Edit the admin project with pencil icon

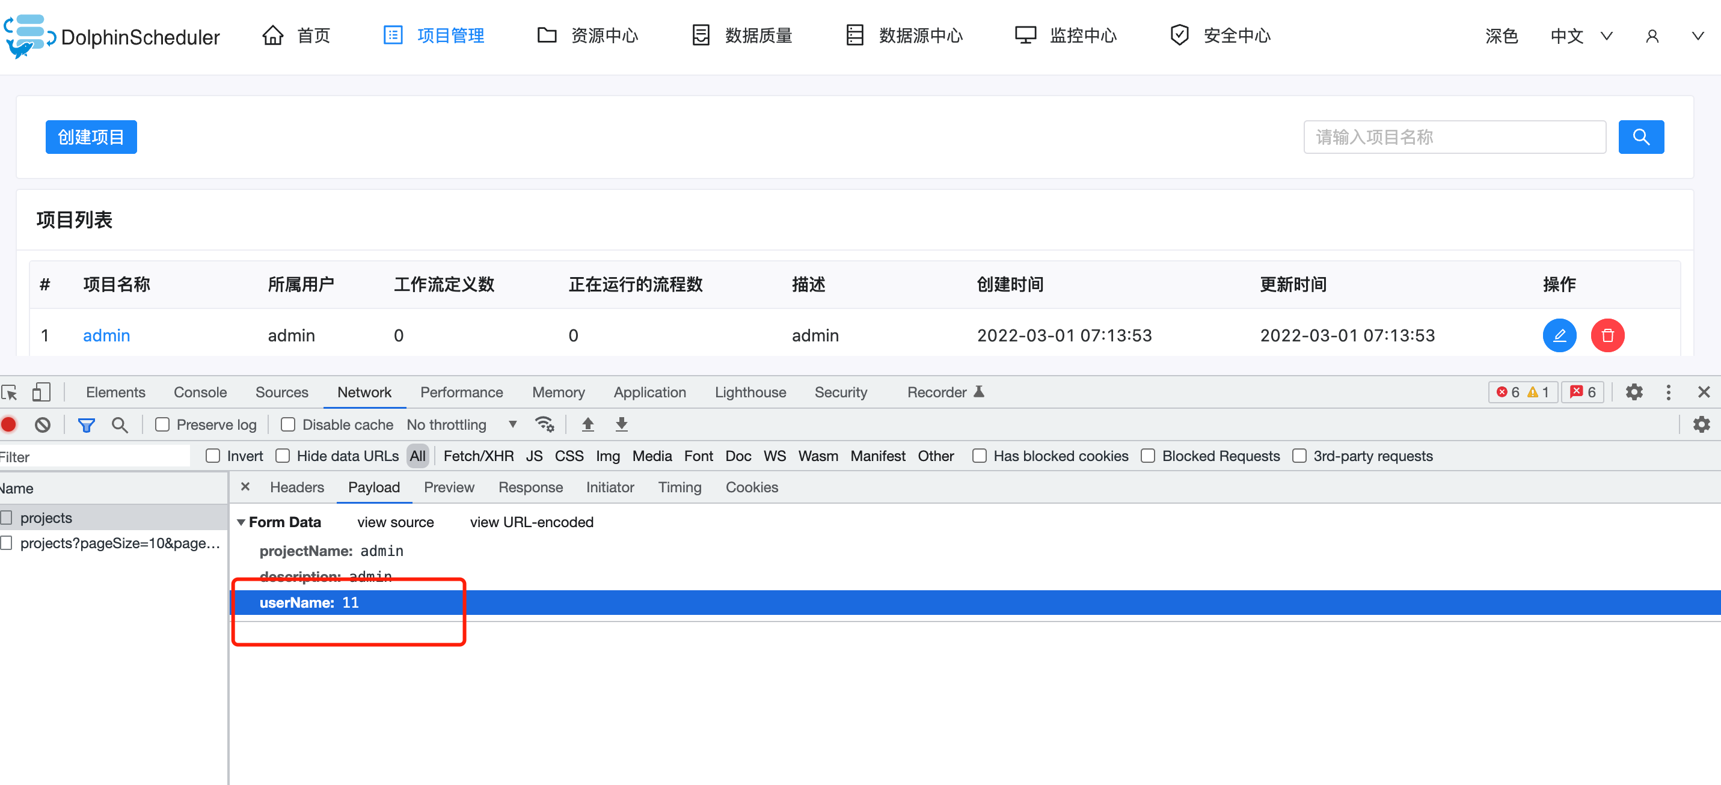click(x=1560, y=335)
